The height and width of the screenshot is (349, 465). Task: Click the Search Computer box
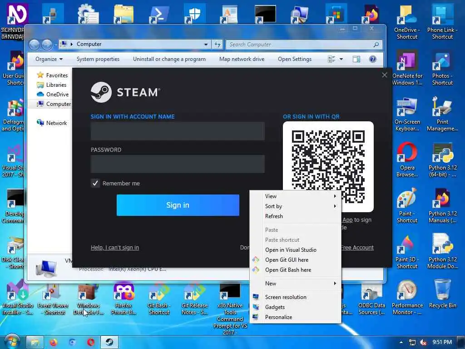click(304, 45)
